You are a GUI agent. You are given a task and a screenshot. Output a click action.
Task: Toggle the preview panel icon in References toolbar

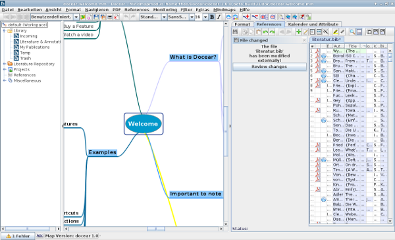359,32
